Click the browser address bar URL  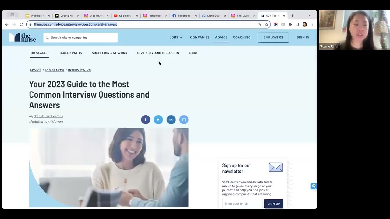(76, 24)
